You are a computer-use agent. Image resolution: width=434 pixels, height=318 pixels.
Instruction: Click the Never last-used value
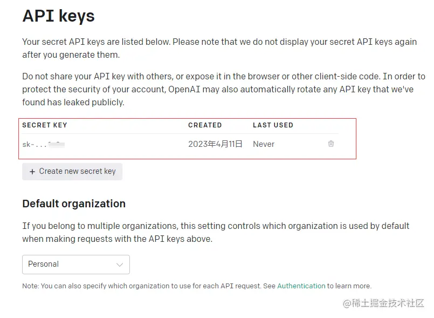[264, 144]
